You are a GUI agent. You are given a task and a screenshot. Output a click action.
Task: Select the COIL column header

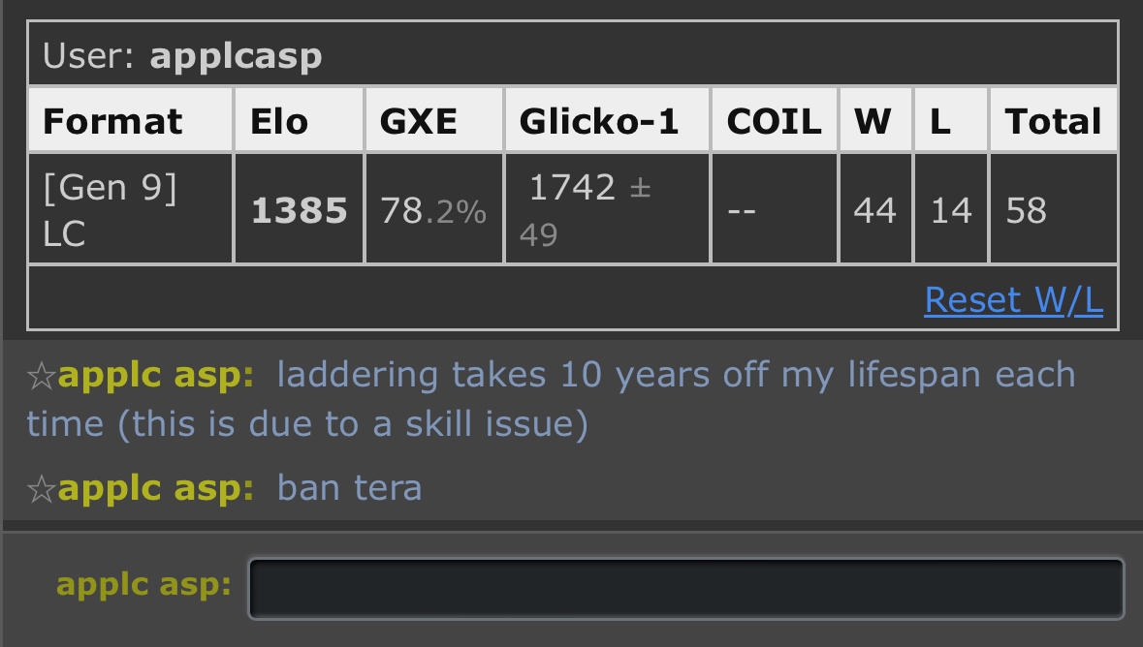point(774,121)
